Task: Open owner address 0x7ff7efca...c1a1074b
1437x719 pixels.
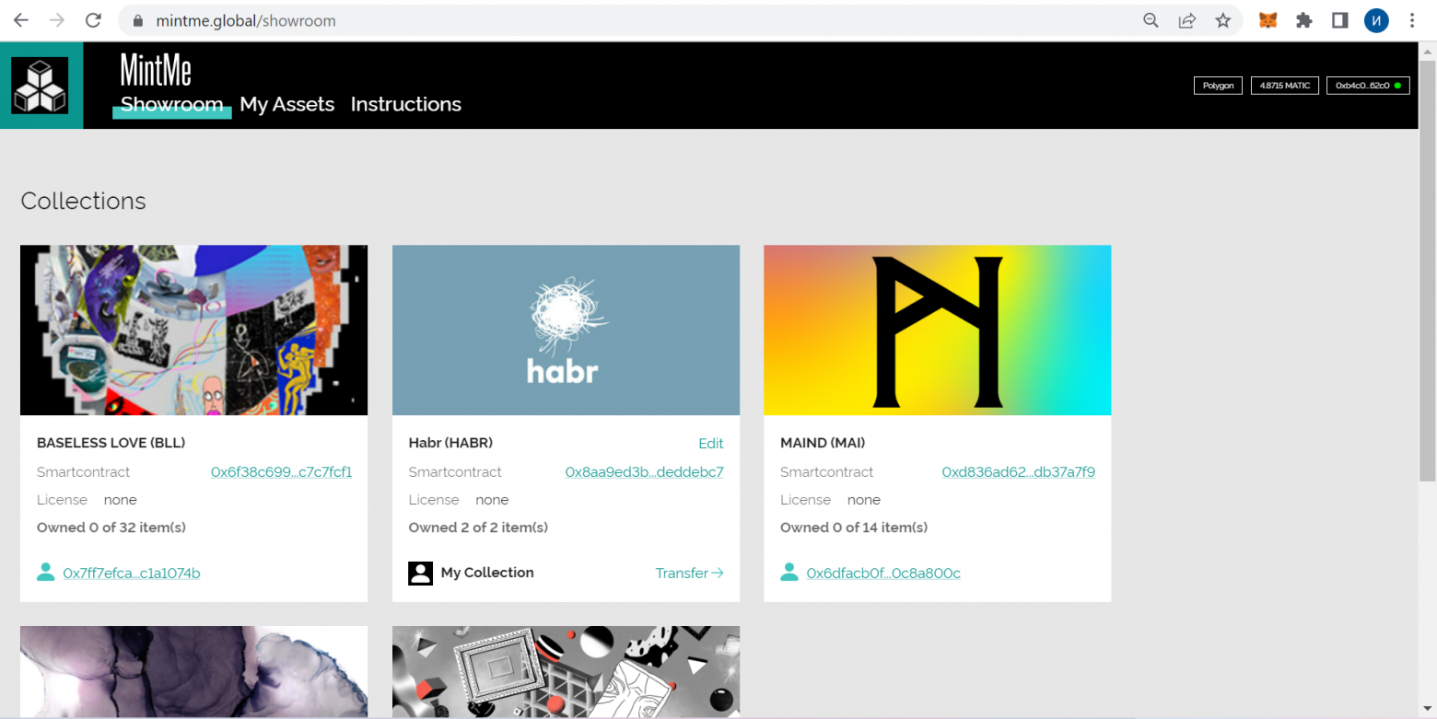Action: [132, 574]
